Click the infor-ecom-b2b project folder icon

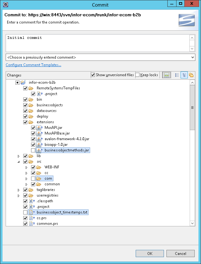23,82
